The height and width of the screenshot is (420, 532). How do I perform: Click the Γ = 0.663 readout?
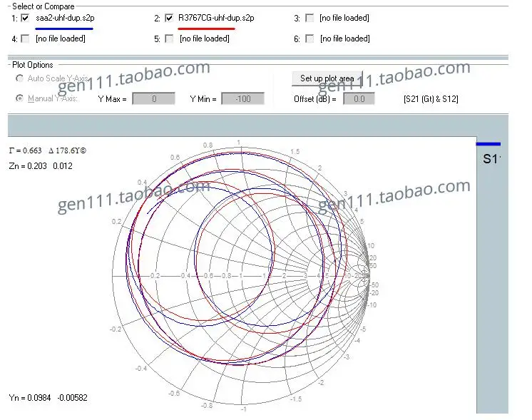pos(26,150)
